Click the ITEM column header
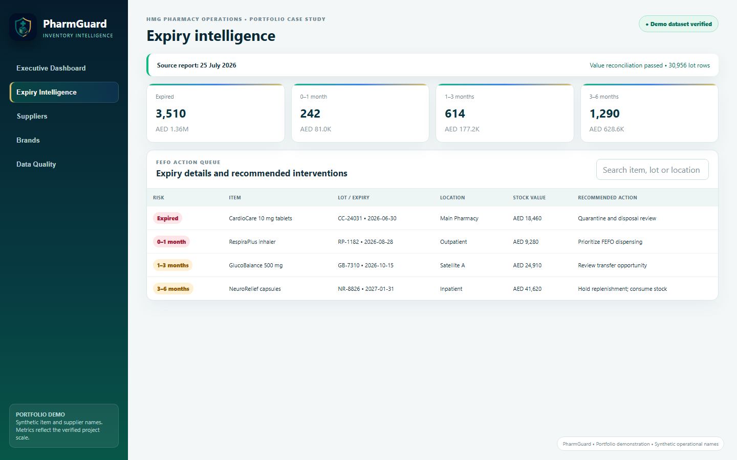The width and height of the screenshot is (737, 460). tap(235, 198)
